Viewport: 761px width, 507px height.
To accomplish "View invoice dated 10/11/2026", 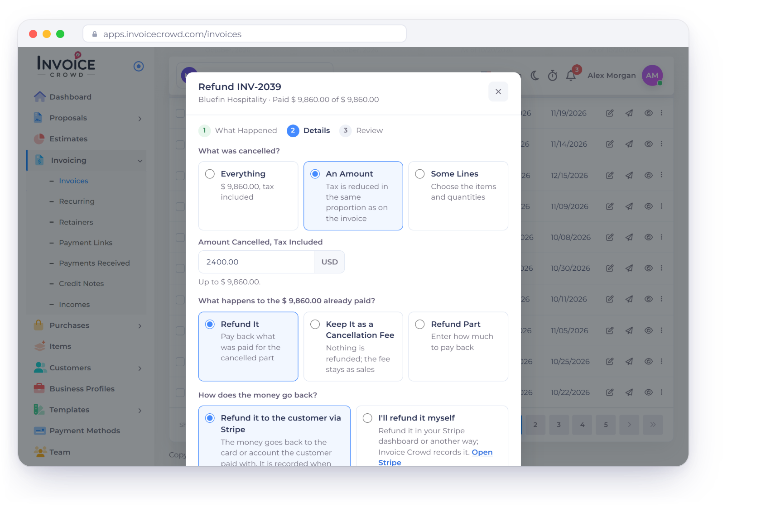I will coord(649,299).
